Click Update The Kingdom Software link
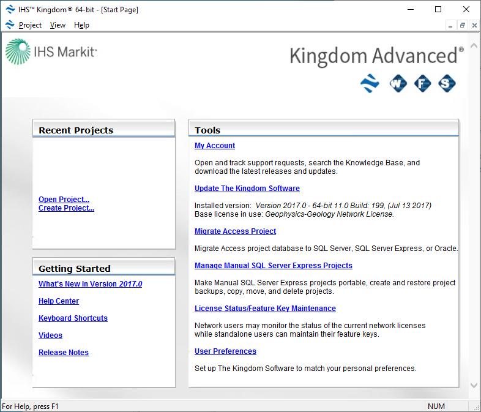Image resolution: width=481 pixels, height=412 pixels. pos(247,189)
